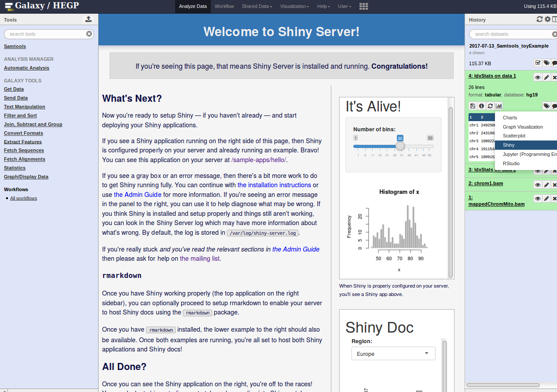This screenshot has width=557, height=392.
Task: Delete dataset 2: chrom1.bam
Action: coord(554,185)
